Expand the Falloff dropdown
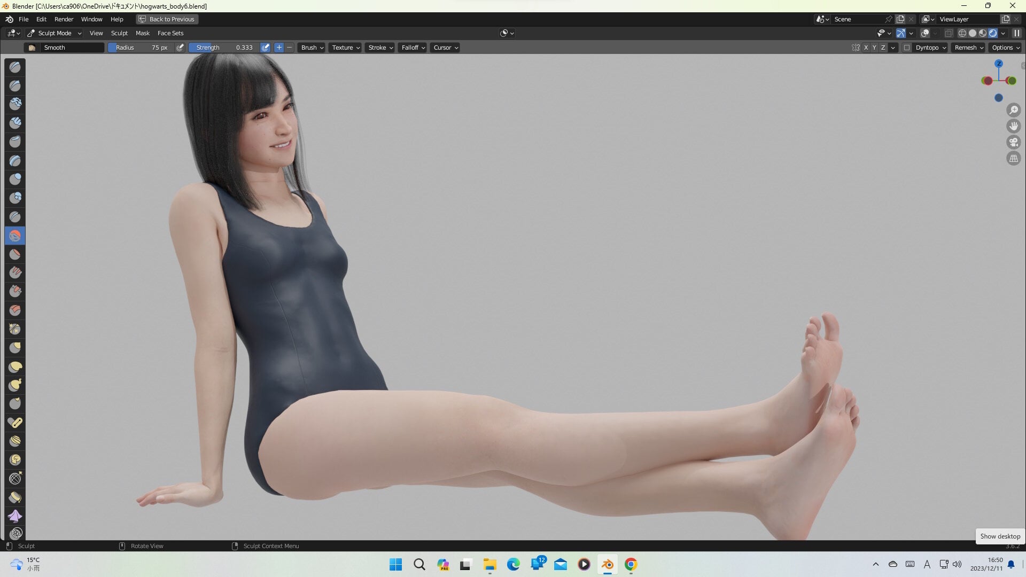 coord(413,48)
